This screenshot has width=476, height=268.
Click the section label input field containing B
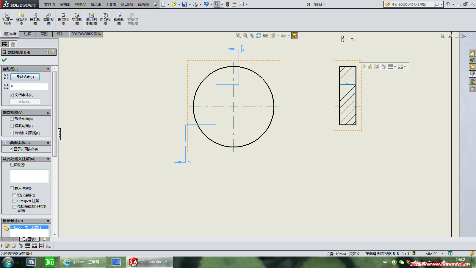[29, 86]
